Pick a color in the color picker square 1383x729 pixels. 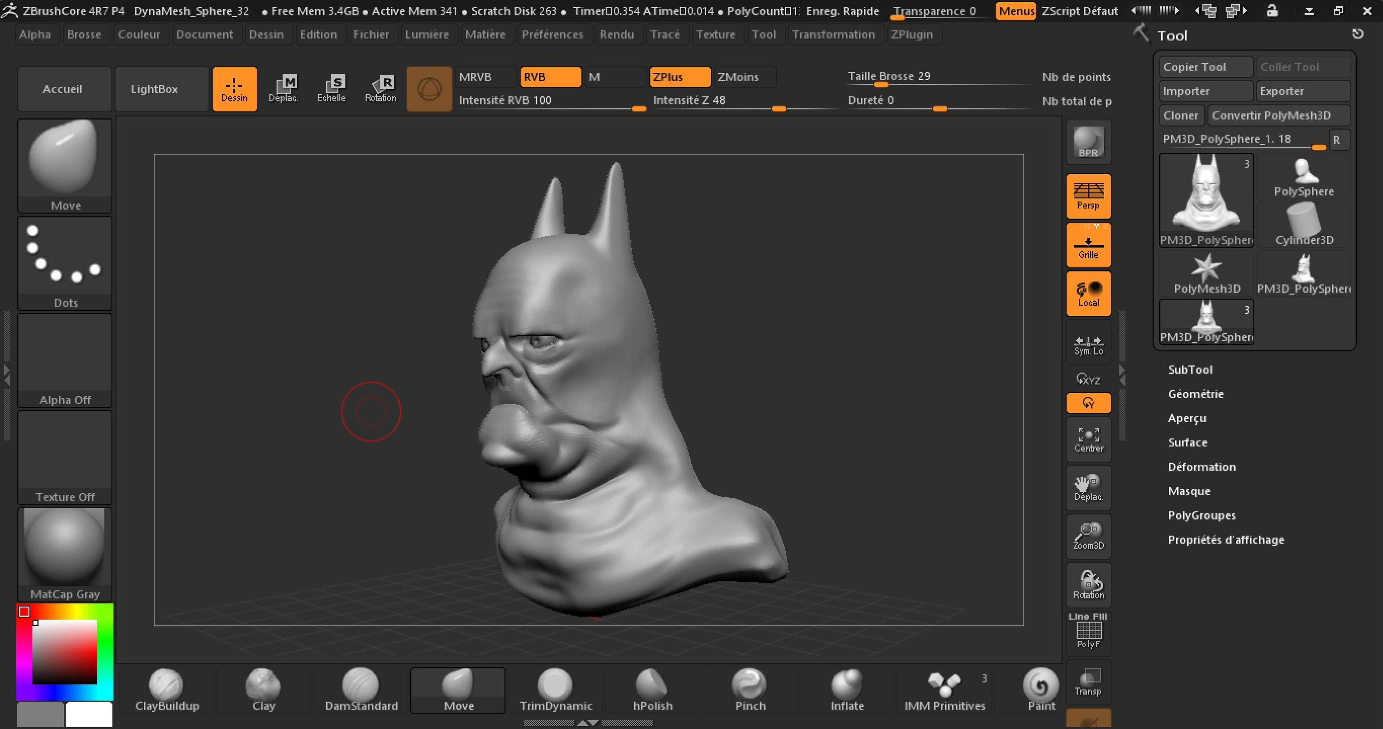click(x=64, y=652)
